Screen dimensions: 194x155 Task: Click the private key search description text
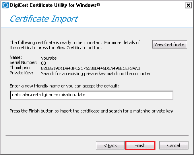(96, 74)
